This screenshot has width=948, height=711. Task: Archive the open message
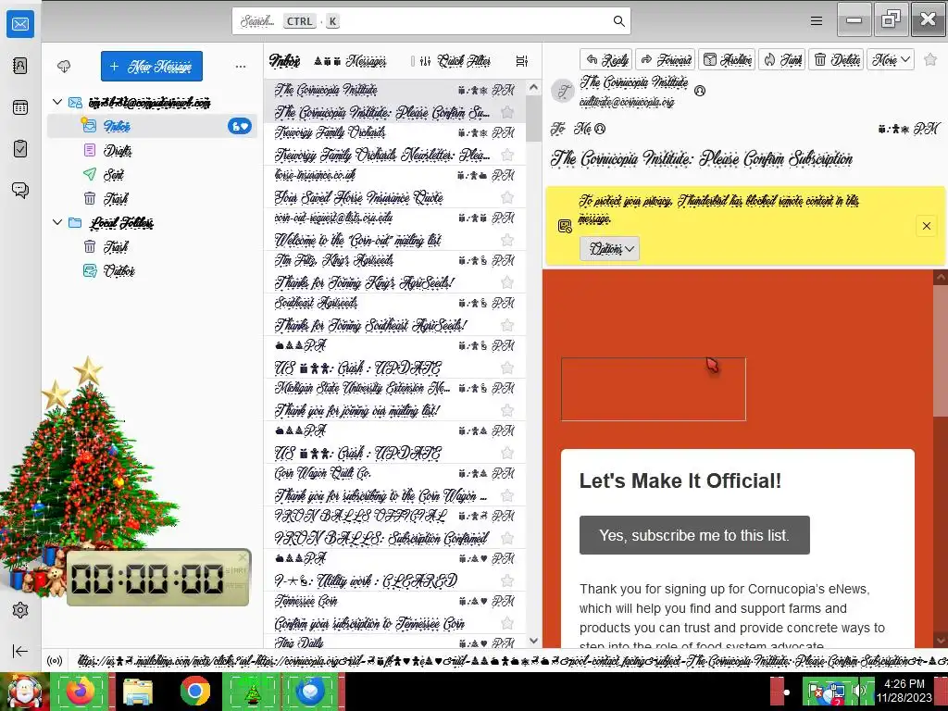728,59
